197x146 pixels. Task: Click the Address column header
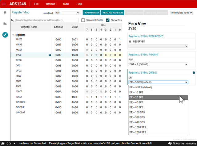(x=58, y=27)
